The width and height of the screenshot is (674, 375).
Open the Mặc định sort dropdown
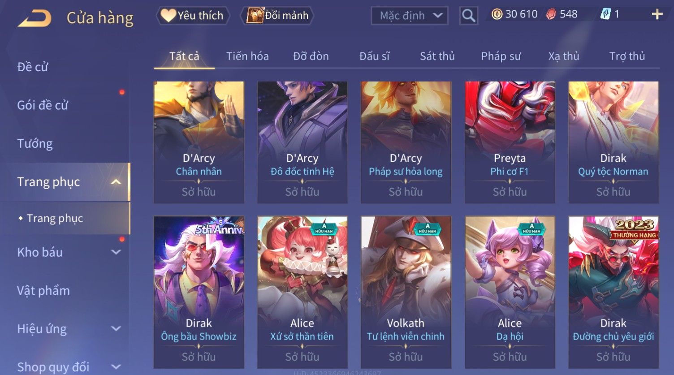pyautogui.click(x=410, y=16)
